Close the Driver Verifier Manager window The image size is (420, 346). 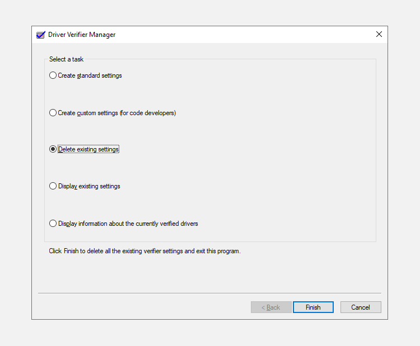[x=379, y=34]
